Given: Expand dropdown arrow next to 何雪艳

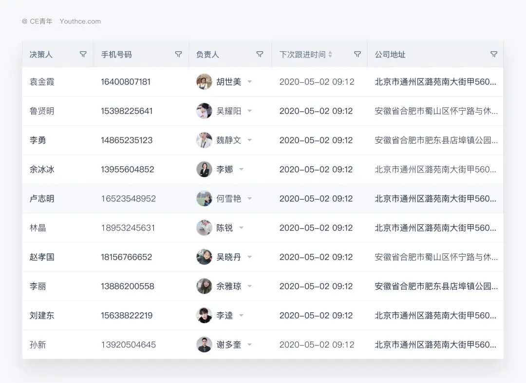Looking at the screenshot, I should tap(249, 198).
